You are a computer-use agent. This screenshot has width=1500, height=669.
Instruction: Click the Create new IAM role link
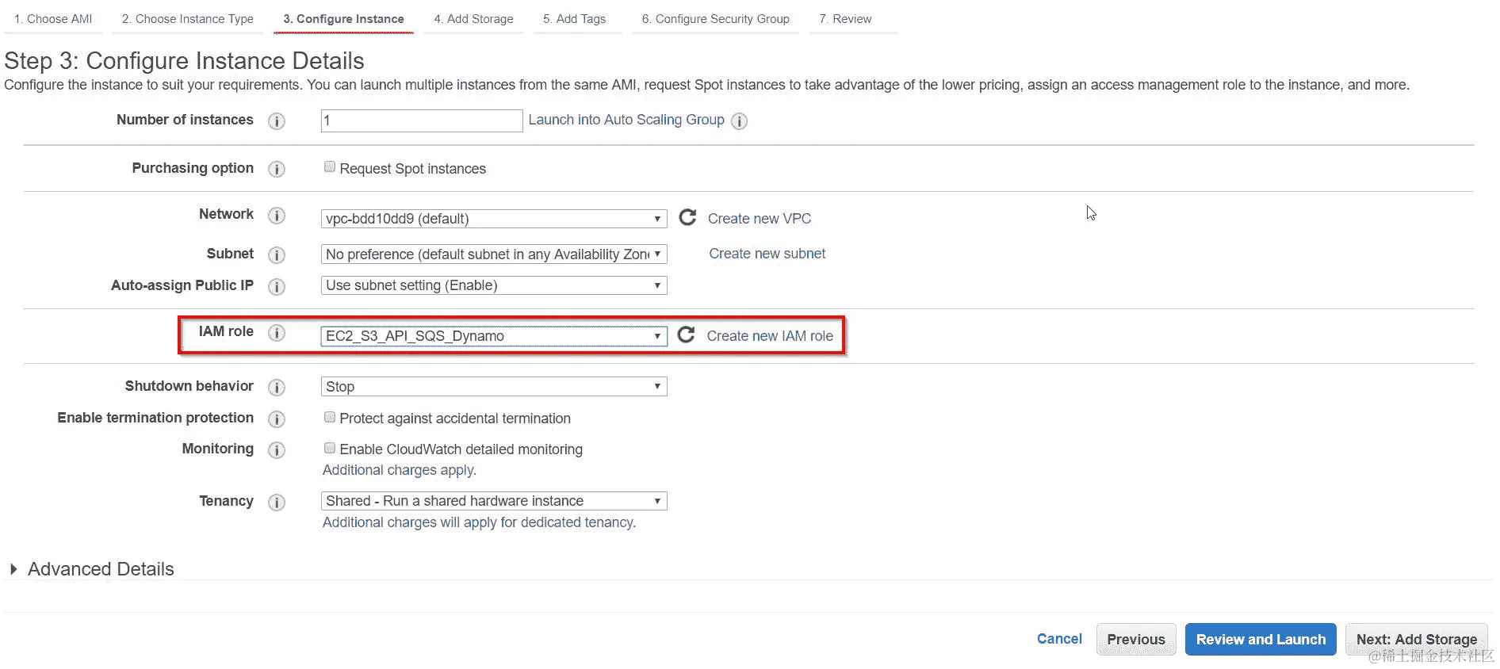(769, 336)
